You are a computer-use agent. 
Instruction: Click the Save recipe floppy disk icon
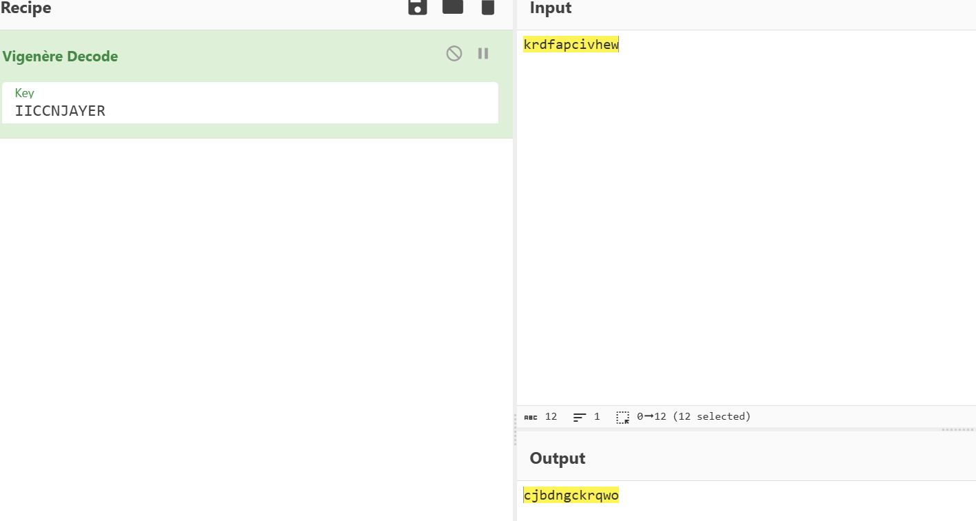tap(418, 7)
